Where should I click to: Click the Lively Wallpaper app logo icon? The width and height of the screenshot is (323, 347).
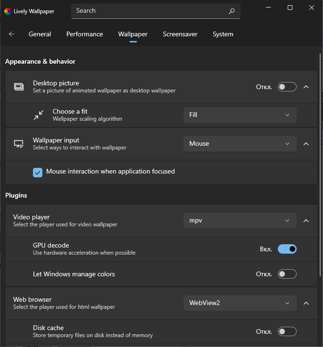pyautogui.click(x=8, y=11)
